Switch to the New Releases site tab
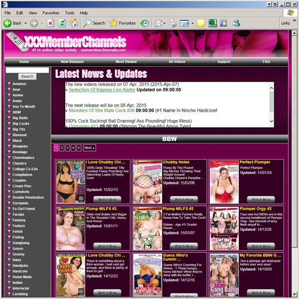The width and height of the screenshot is (299, 299). pos(72,62)
